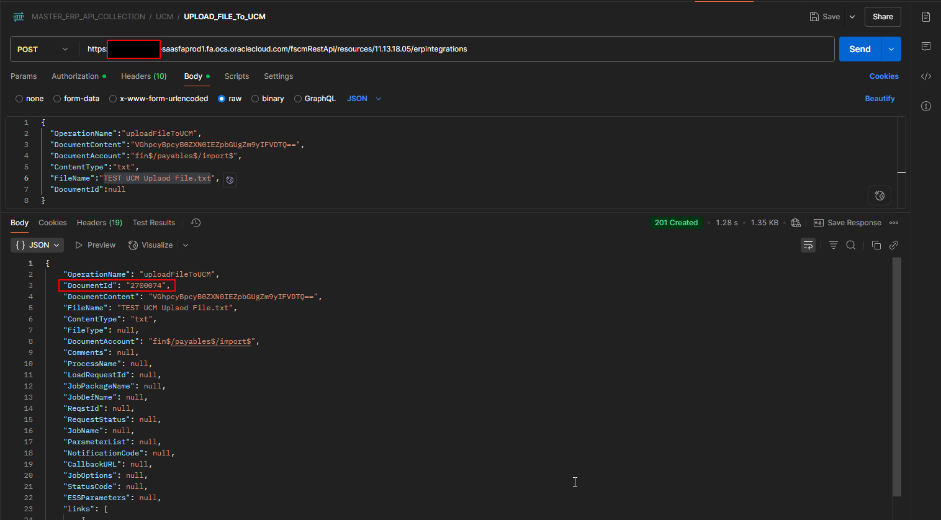Expand the Visualize options chevron
Screen dimensions: 941x520
(x=186, y=245)
